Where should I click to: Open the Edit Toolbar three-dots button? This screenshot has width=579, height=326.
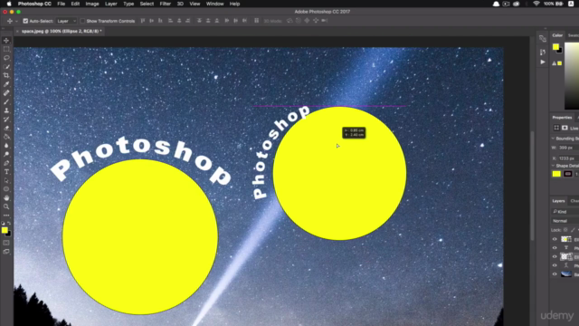[x=6, y=216]
